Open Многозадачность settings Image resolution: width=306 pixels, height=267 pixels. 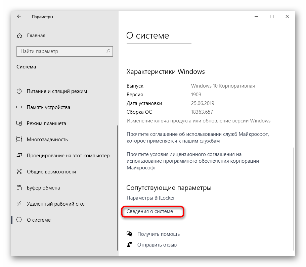tap(47, 140)
